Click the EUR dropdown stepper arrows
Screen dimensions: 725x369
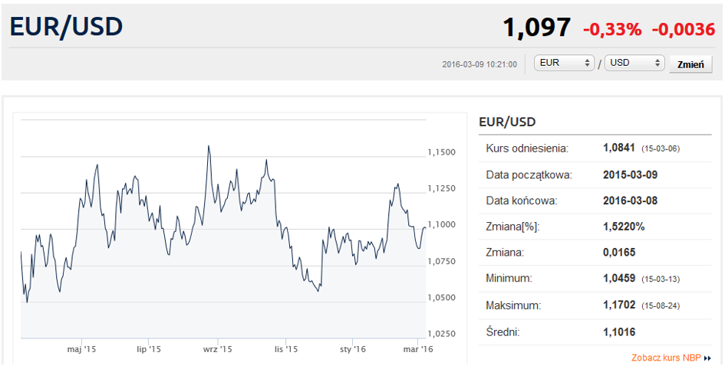(587, 64)
